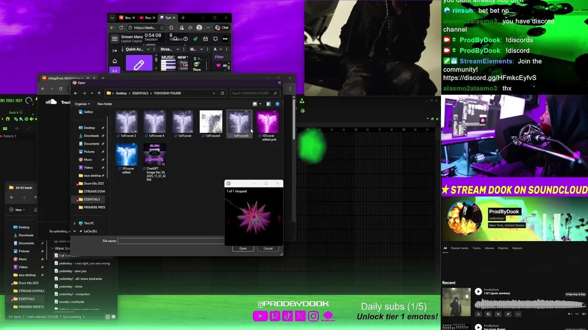Pick the 101cover edited pnk image
The image size is (588, 330).
click(x=267, y=126)
